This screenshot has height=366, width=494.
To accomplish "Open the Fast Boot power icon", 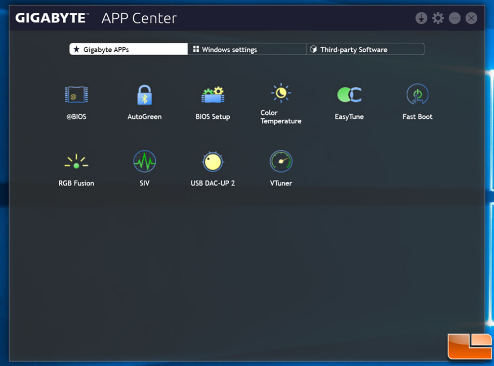I will 417,94.
